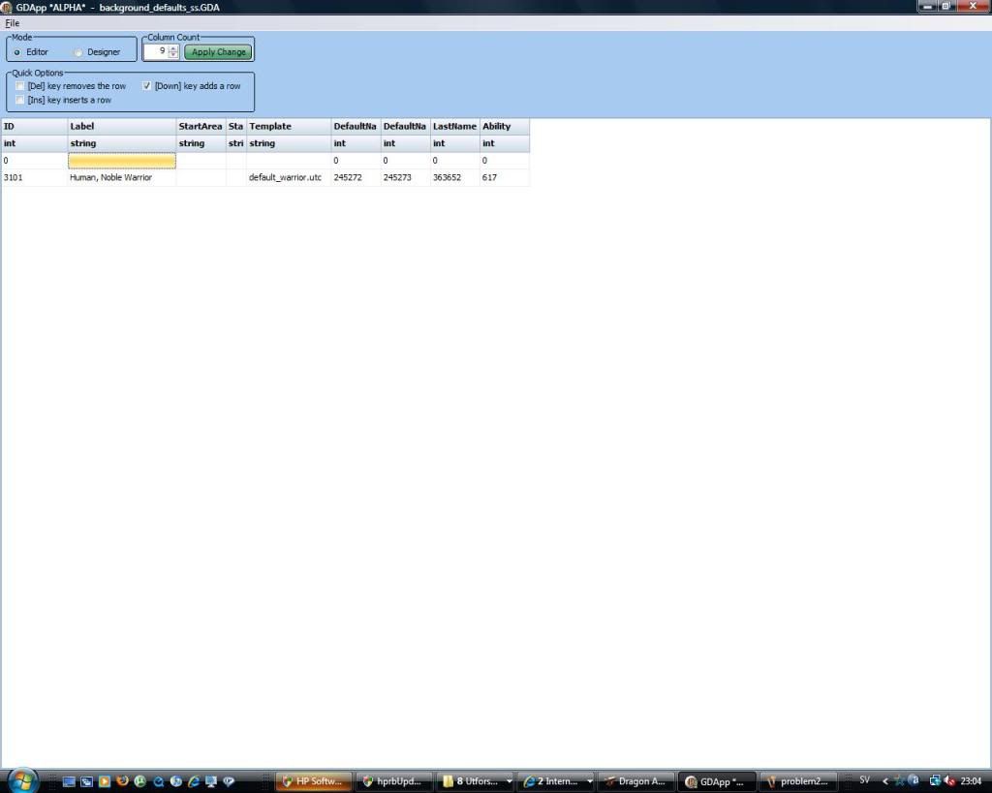Click the volume icon in the system tray
The image size is (992, 793).
pyautogui.click(x=950, y=780)
